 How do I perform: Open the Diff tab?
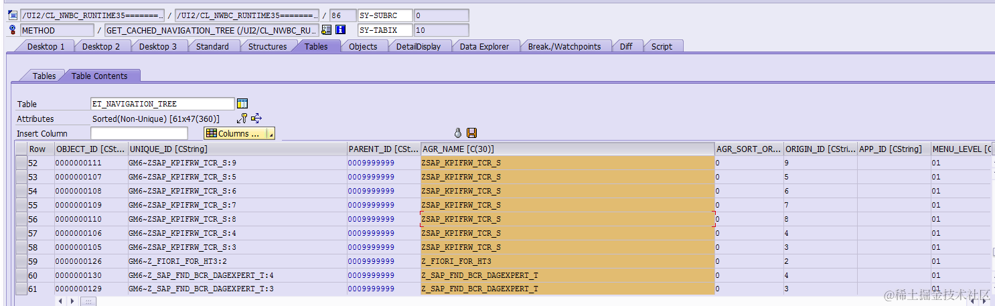click(x=626, y=46)
